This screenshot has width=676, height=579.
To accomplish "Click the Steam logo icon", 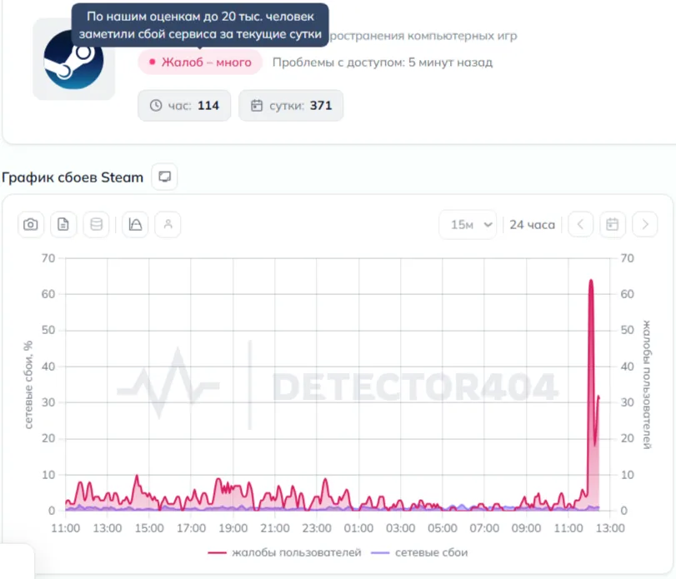I will coord(73,60).
